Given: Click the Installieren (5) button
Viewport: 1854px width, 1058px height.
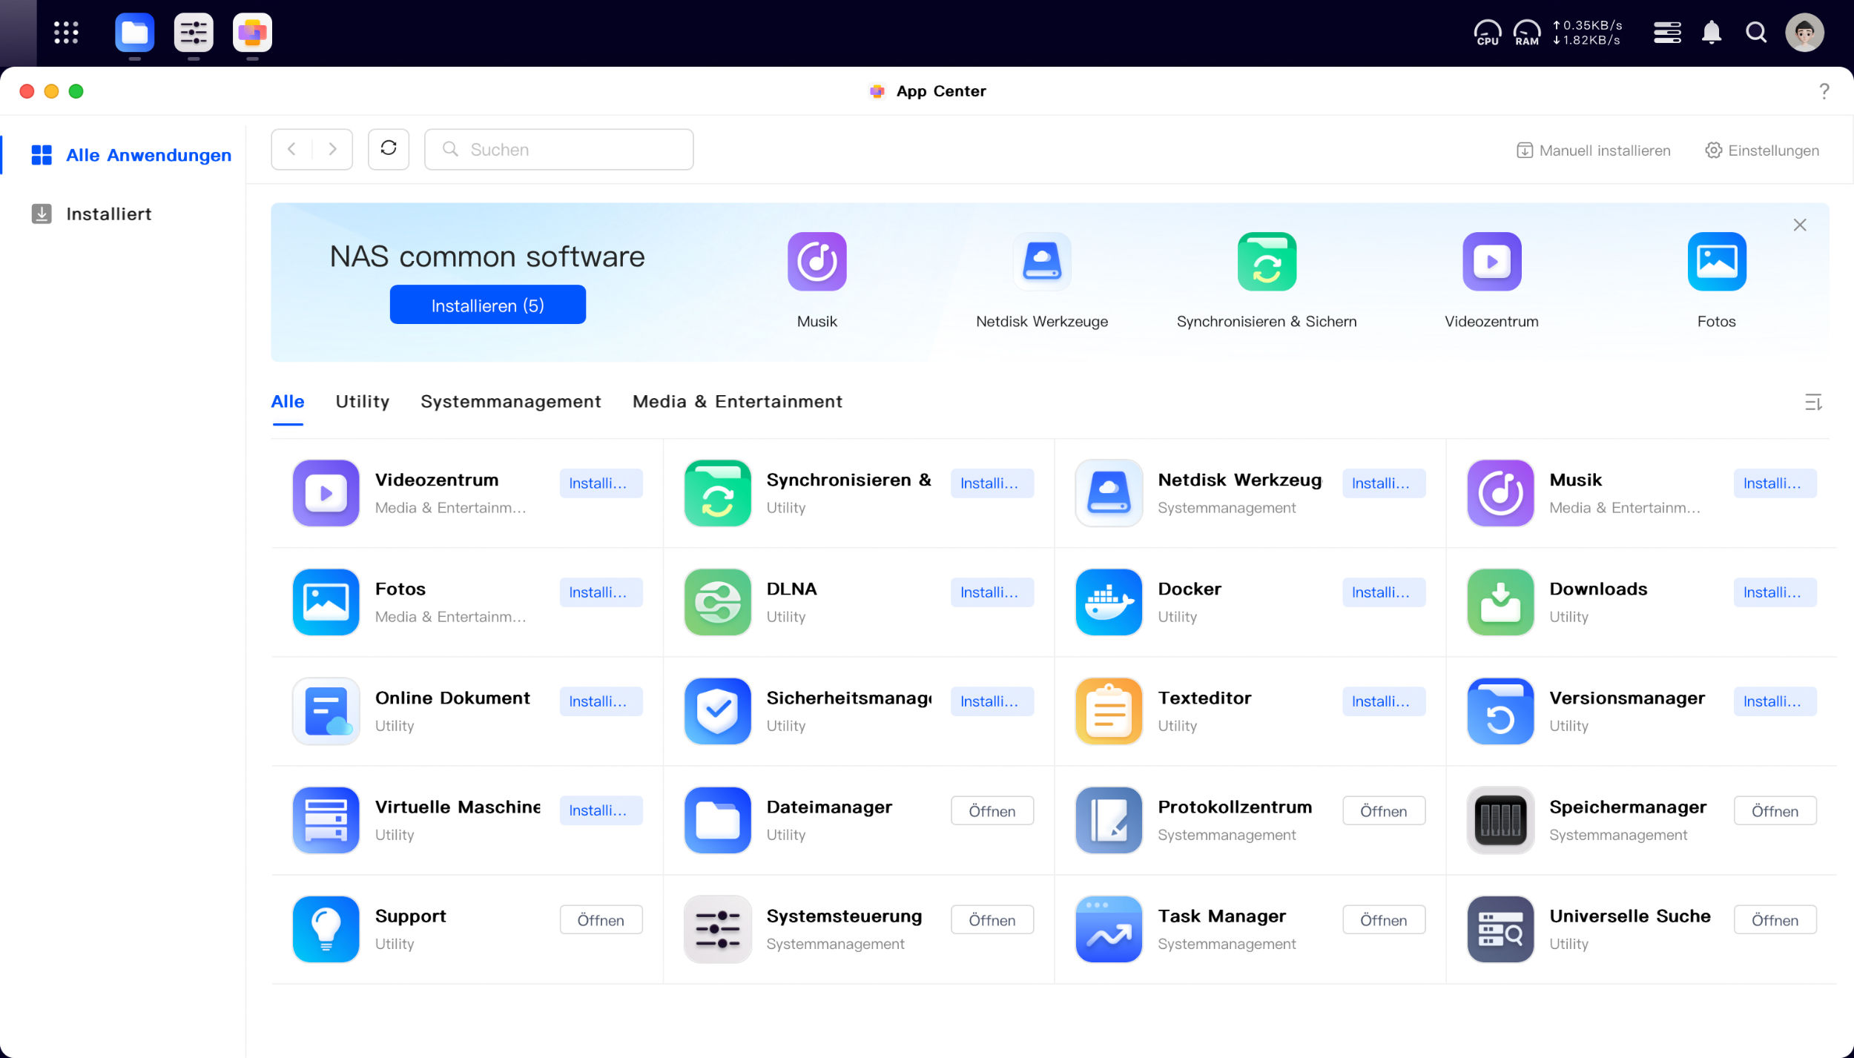Looking at the screenshot, I should [487, 305].
